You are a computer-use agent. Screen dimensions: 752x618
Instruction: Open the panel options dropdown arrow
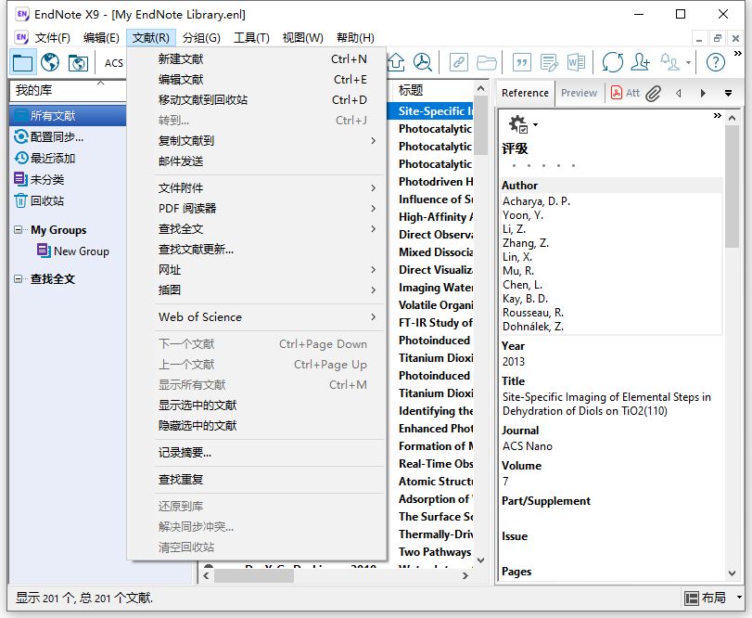pyautogui.click(x=728, y=93)
